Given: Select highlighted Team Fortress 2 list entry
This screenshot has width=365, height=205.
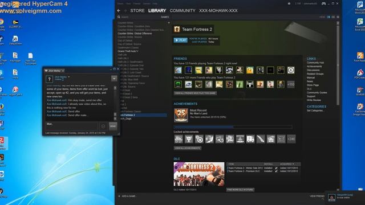Looking at the screenshot, I should pyautogui.click(x=143, y=115).
